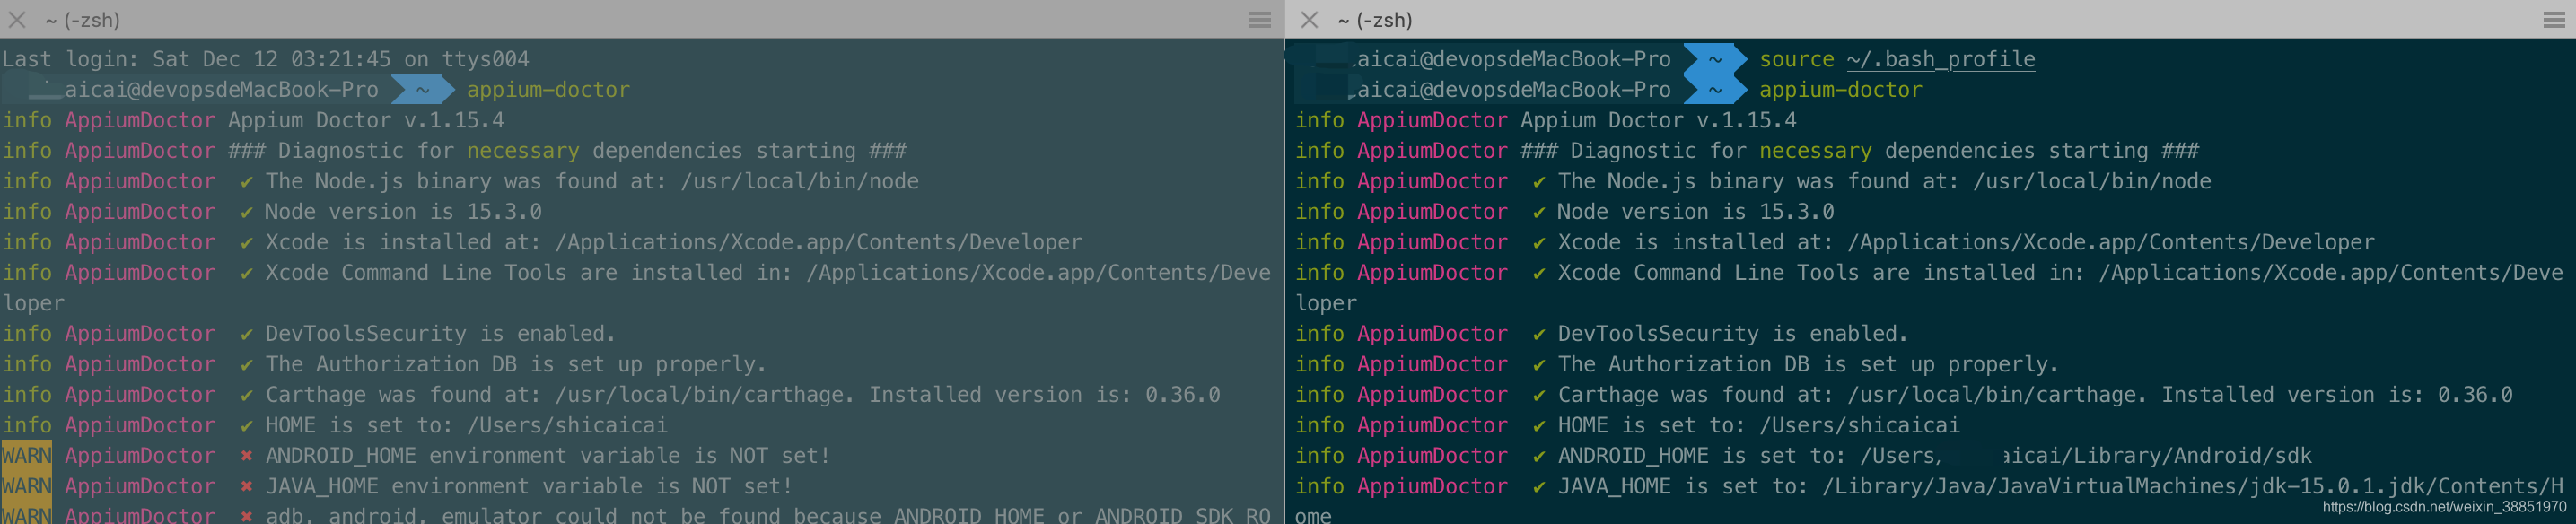Click "source" command in right pane
The height and width of the screenshot is (524, 2576).
pyautogui.click(x=1796, y=59)
